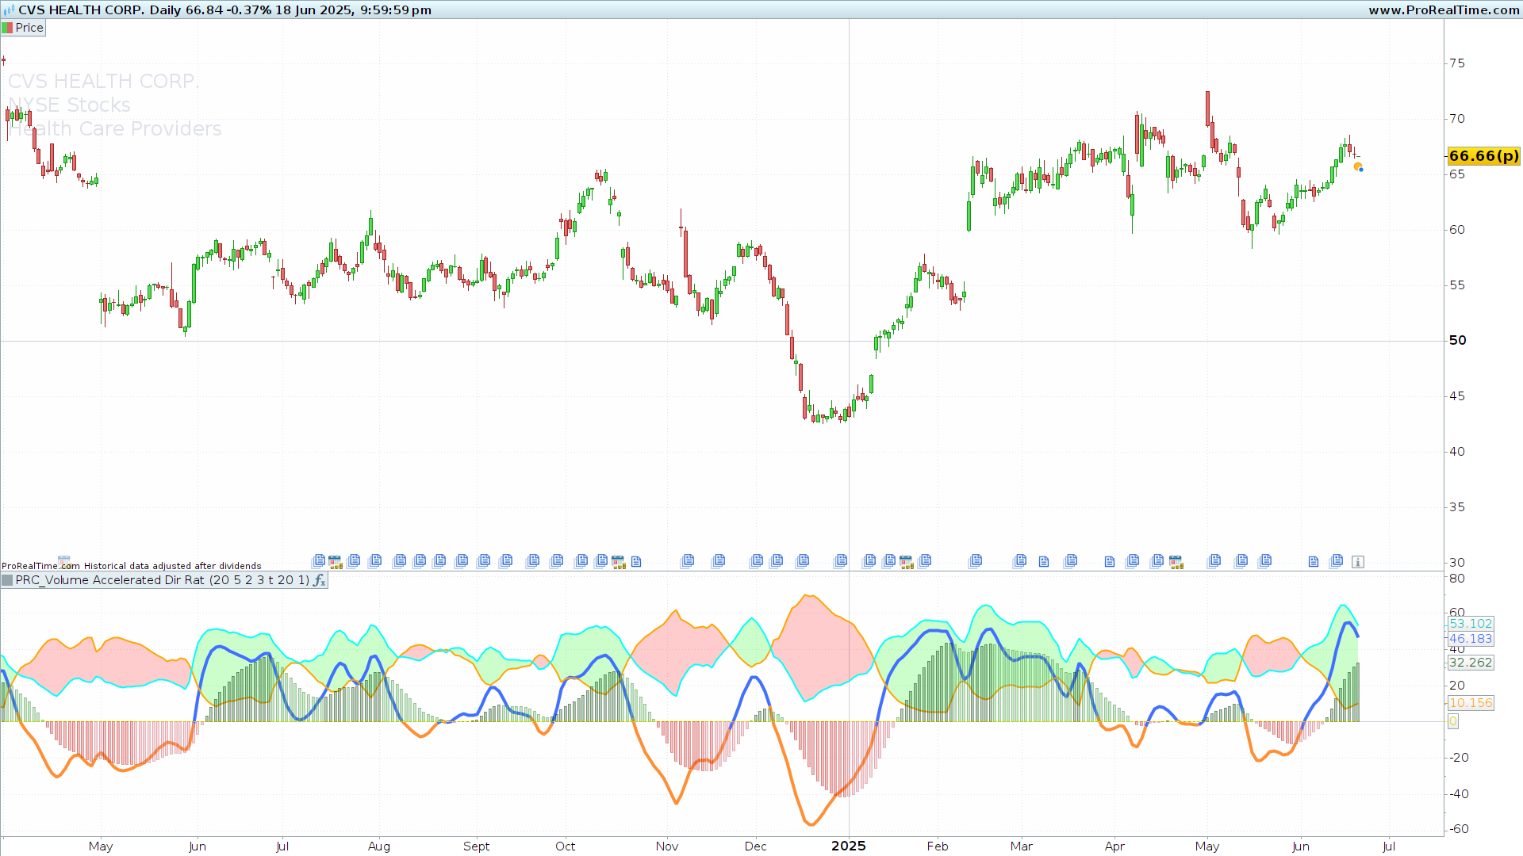Viewport: 1523px width, 856px height.
Task: Open news stack just left of January calendar icon
Action: [889, 561]
